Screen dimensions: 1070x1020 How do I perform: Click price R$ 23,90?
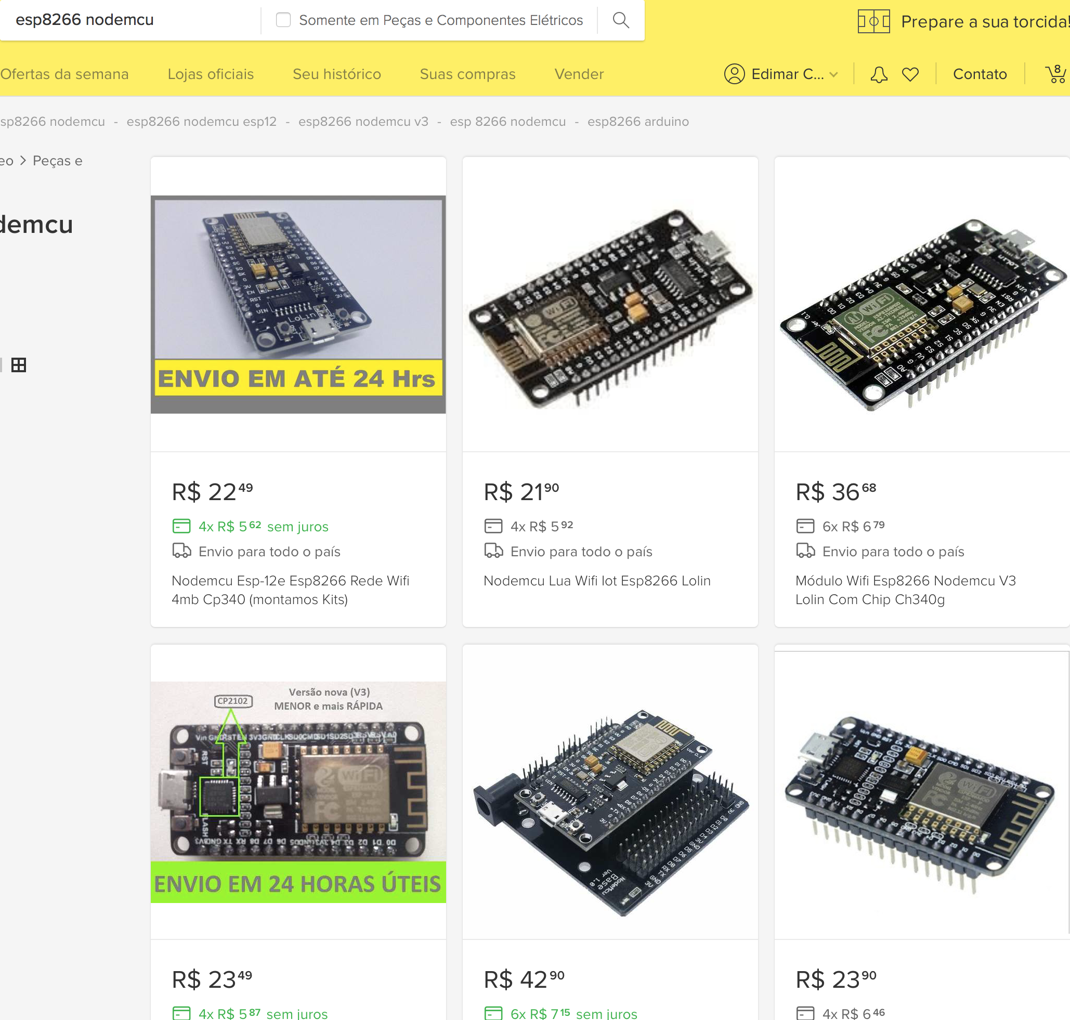click(836, 979)
